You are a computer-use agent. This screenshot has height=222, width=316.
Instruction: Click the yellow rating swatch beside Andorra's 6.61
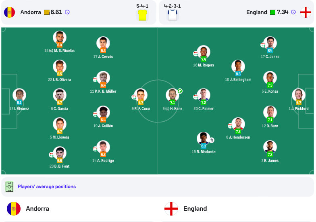tap(47, 12)
